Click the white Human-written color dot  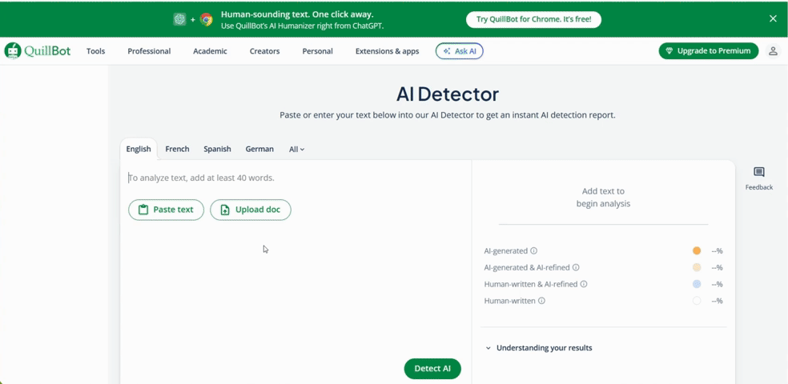[x=696, y=301]
